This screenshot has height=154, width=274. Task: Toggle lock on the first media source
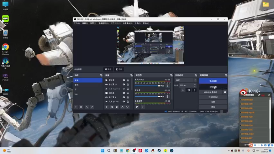coord(128,80)
